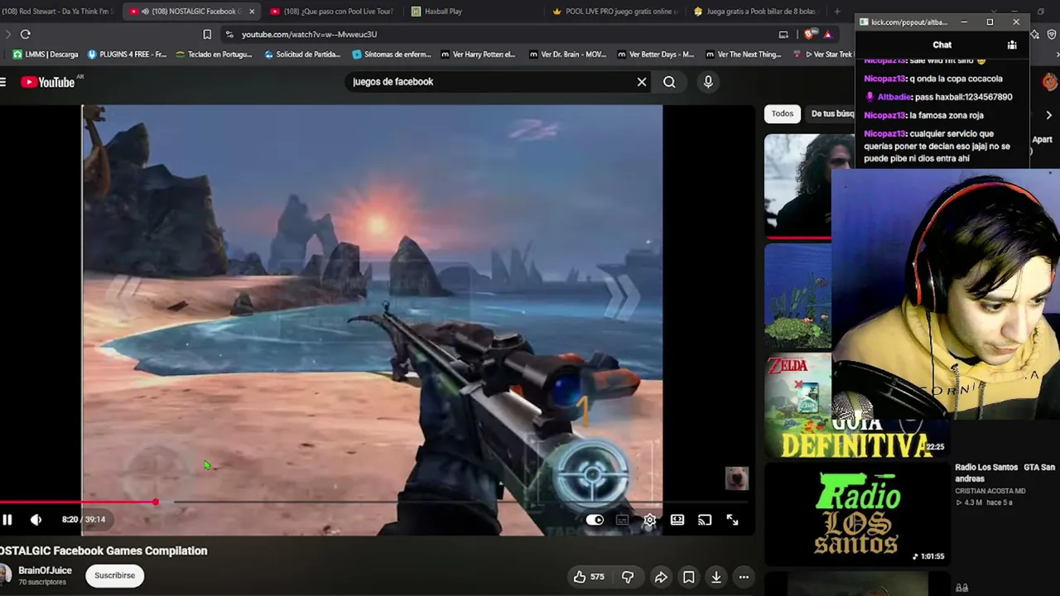Open the 'Ver Dr. Brain - MOV...' bookmark

point(567,55)
